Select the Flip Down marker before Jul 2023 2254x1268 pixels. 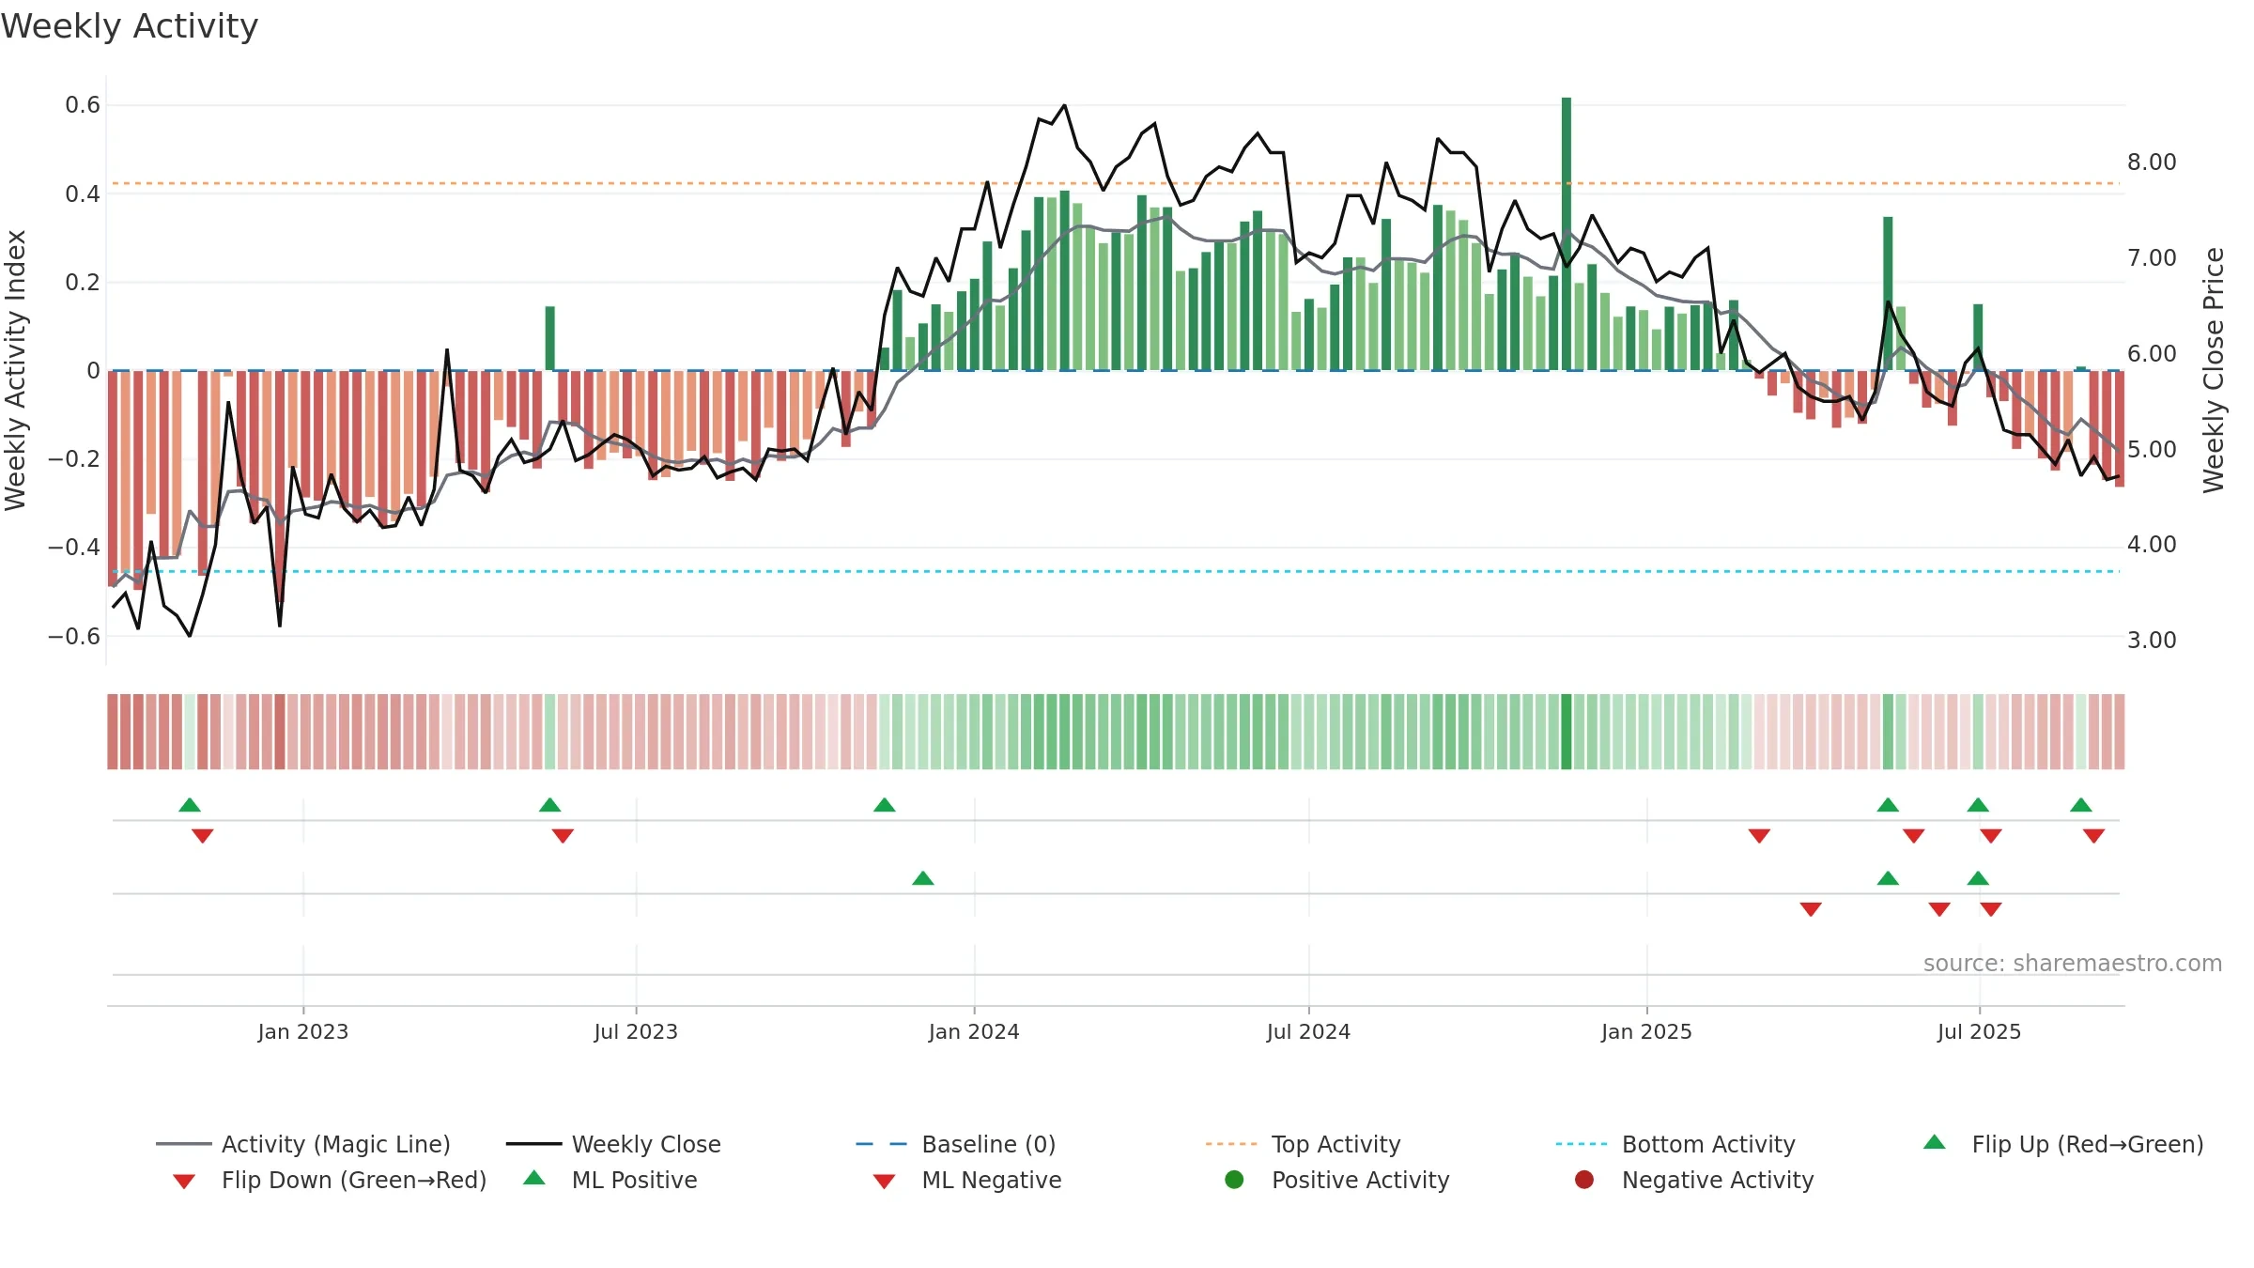point(563,836)
